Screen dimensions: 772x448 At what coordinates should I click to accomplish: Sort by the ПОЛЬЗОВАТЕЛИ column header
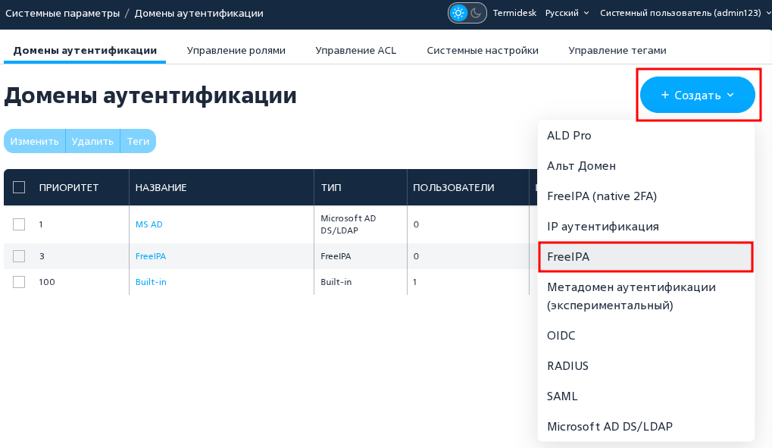(454, 187)
